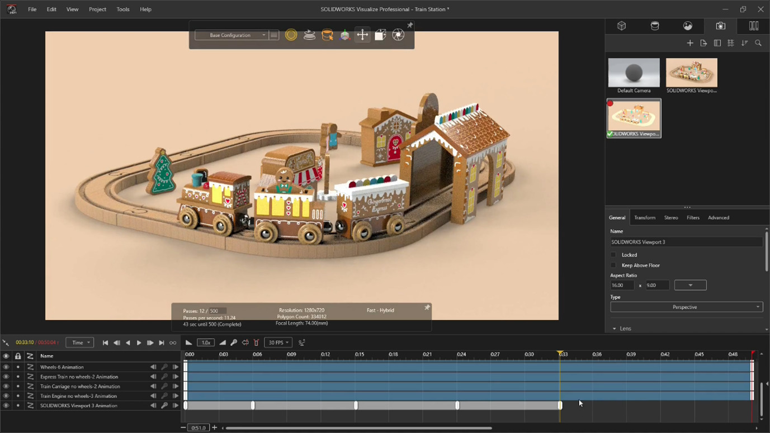The height and width of the screenshot is (433, 770).
Task: Click the keyframe key icon in timeline toolbar
Action: click(234, 342)
